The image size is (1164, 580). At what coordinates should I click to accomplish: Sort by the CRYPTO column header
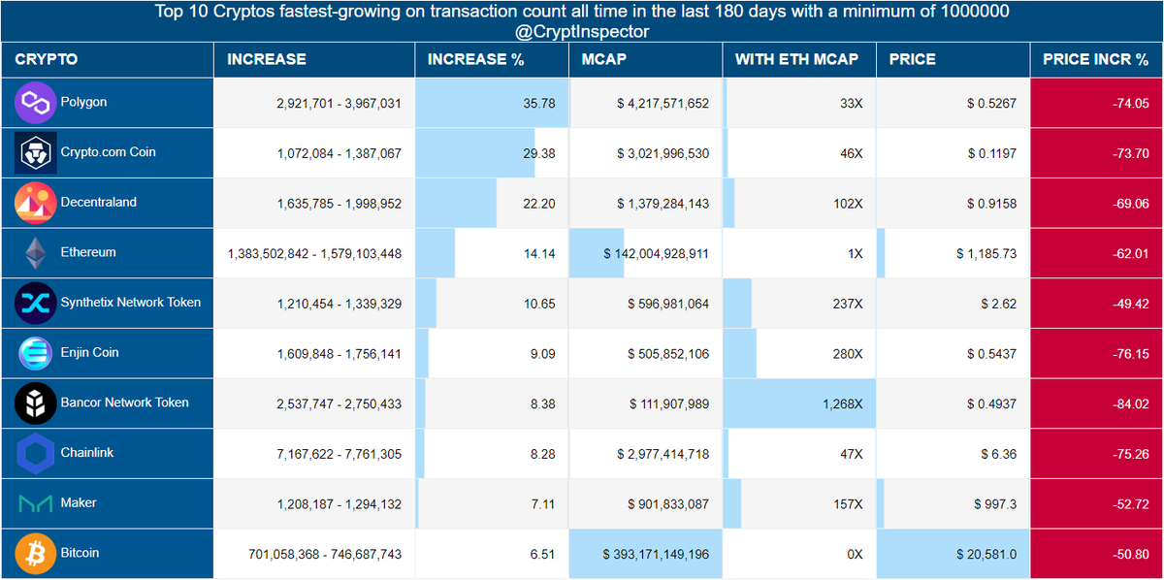[107, 60]
